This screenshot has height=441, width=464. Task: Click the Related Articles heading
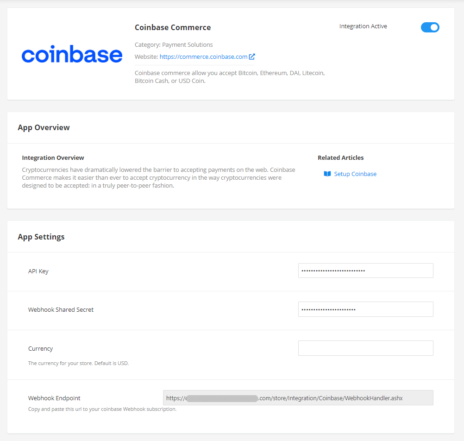tap(340, 157)
